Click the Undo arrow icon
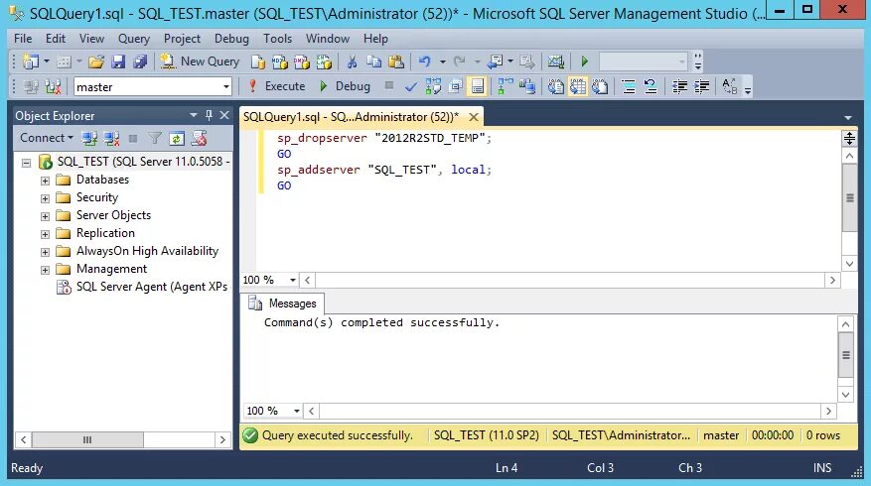 (x=424, y=61)
